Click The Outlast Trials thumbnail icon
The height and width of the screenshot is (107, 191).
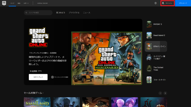pos(149,69)
